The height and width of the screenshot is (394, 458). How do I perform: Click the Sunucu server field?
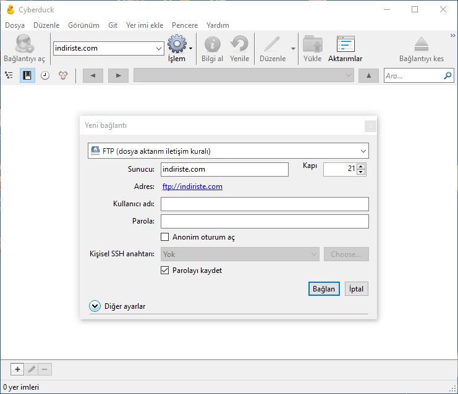tap(224, 169)
